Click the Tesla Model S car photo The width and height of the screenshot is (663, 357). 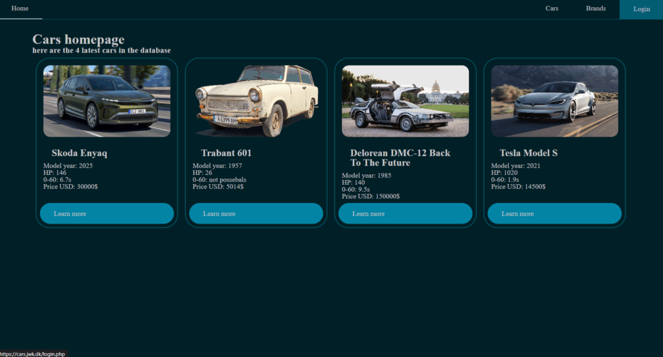pyautogui.click(x=555, y=101)
